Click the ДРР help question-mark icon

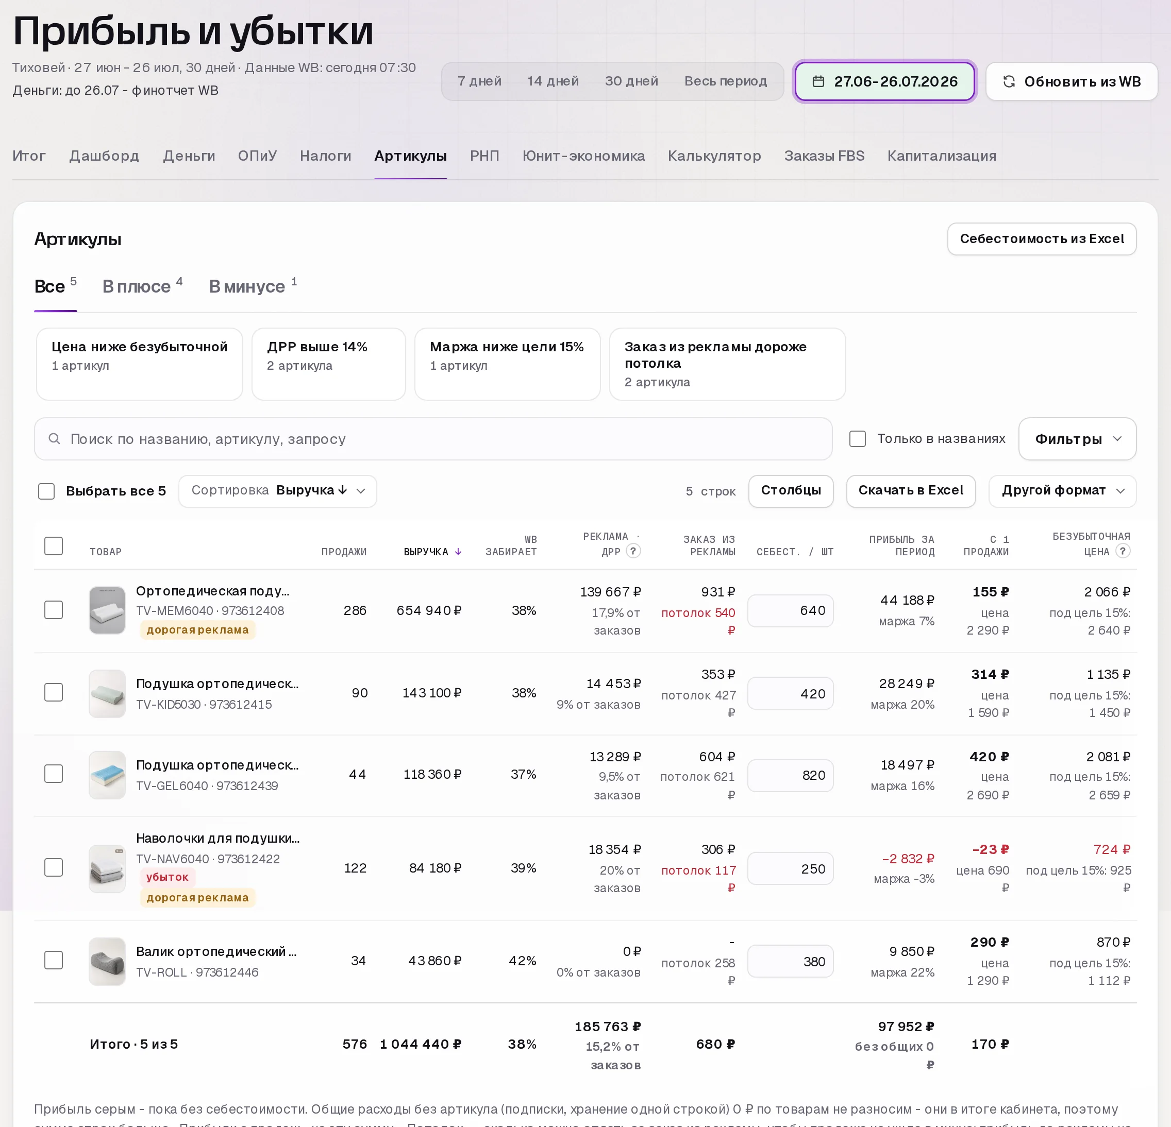pos(633,551)
